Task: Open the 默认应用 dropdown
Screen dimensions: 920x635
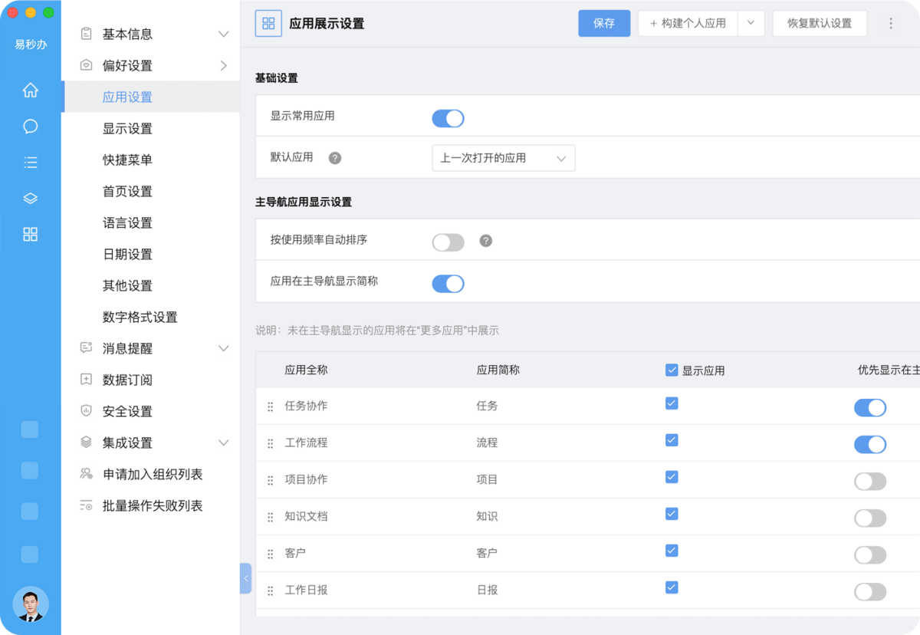Action: [x=503, y=158]
